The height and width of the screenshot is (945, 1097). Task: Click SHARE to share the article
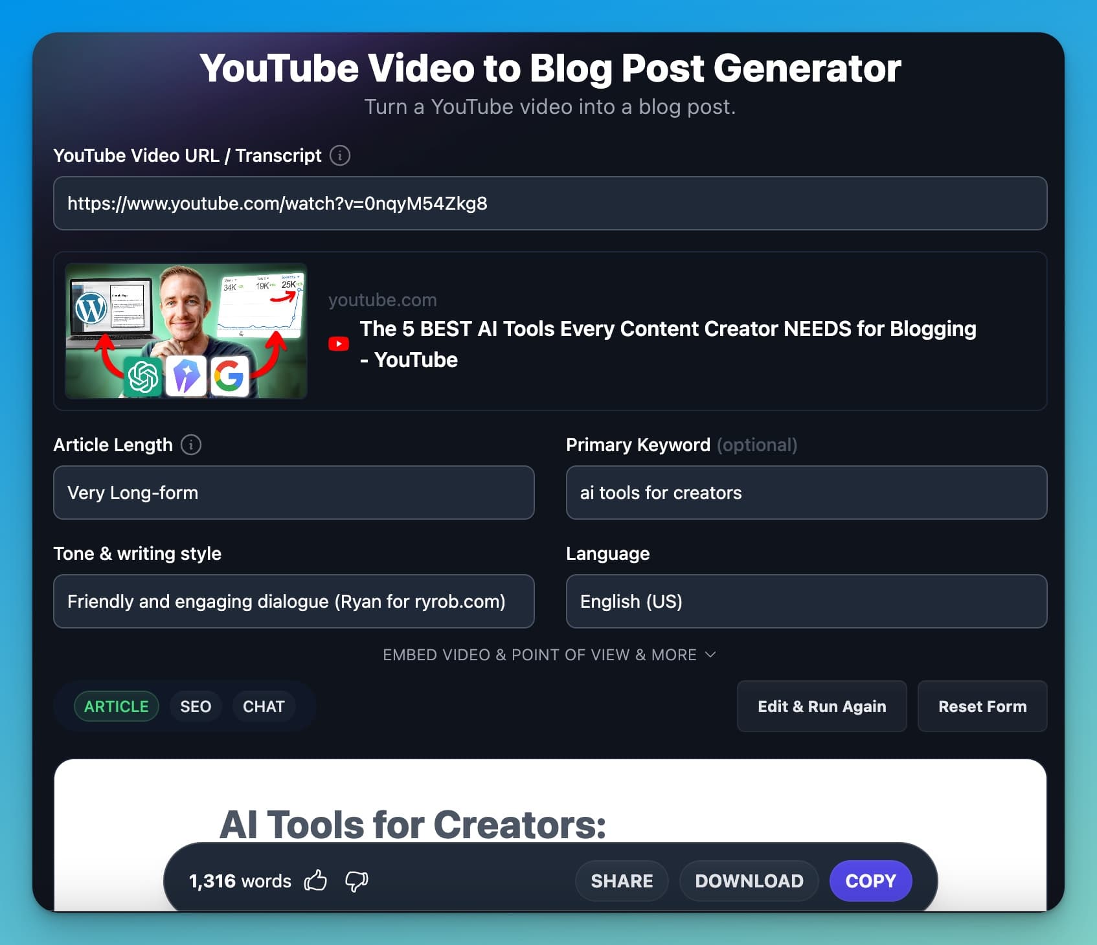point(621,880)
